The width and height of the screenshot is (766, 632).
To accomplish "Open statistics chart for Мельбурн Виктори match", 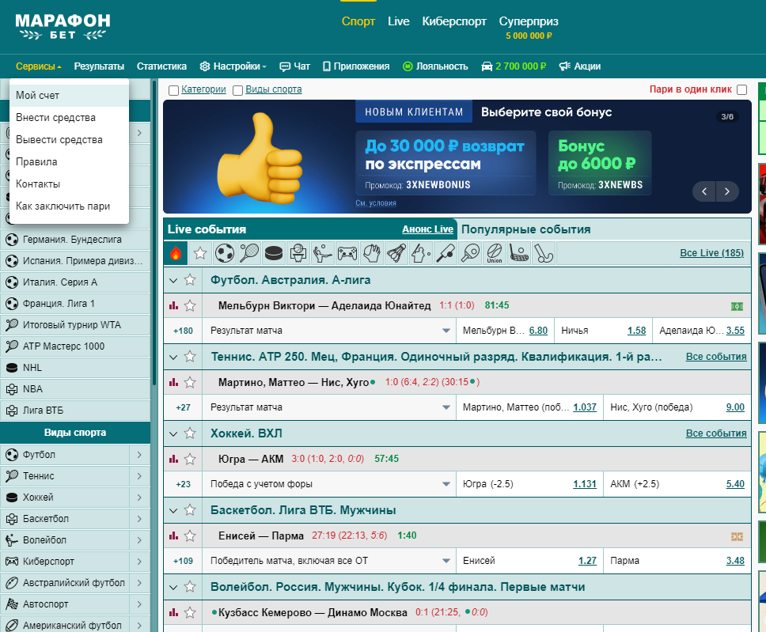I will click(x=173, y=306).
